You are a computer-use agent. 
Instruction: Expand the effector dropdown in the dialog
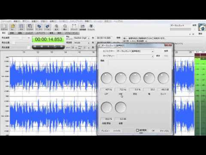click(x=152, y=51)
